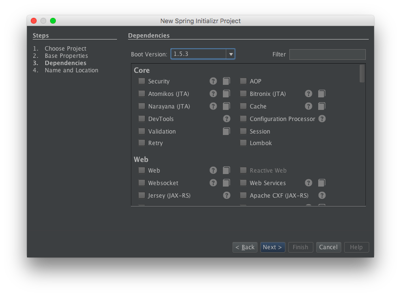This screenshot has width=401, height=296.
Task: Click the Dependencies step in Steps
Action: [x=65, y=63]
